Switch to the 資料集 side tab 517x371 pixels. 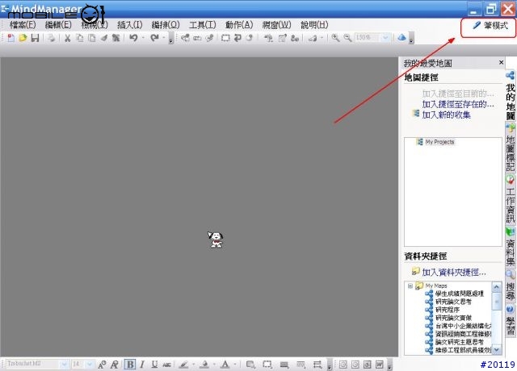point(511,247)
